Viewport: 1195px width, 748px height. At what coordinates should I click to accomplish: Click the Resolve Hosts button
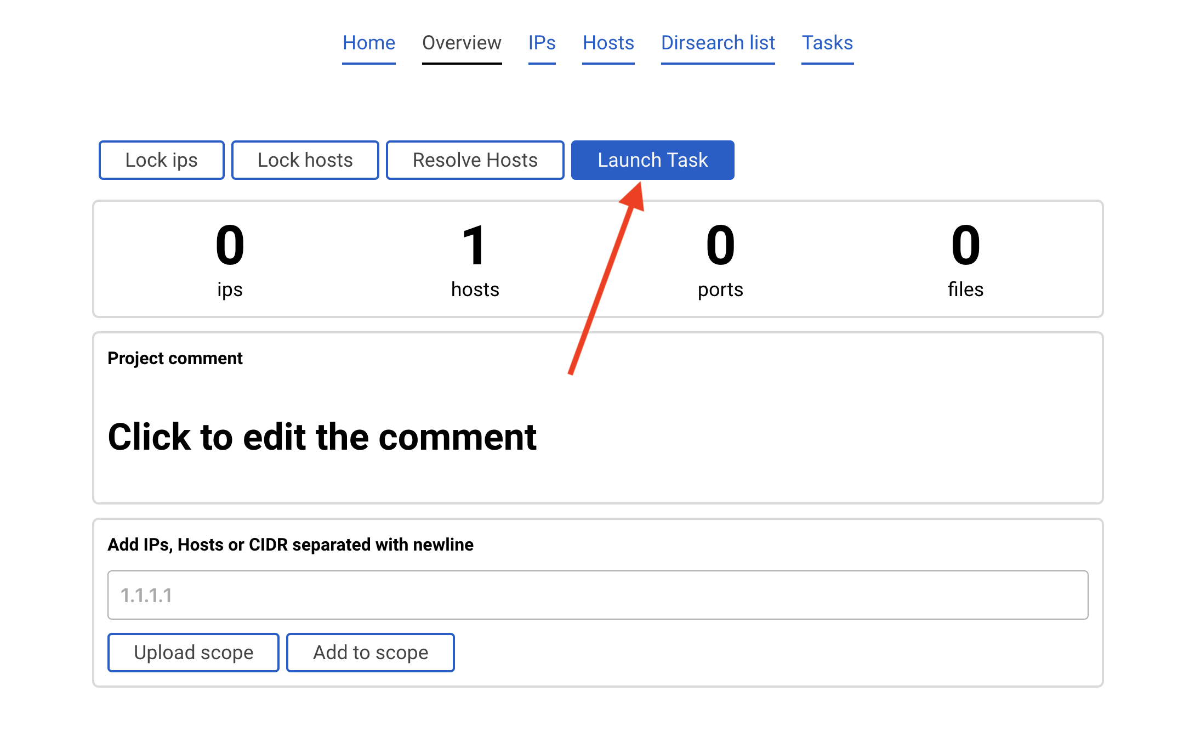tap(475, 160)
